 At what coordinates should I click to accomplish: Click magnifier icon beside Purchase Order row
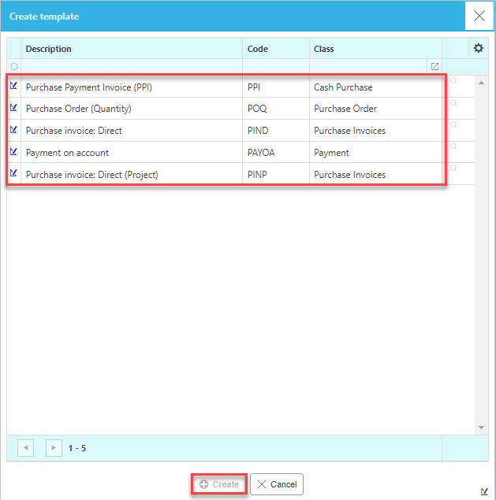[454, 103]
